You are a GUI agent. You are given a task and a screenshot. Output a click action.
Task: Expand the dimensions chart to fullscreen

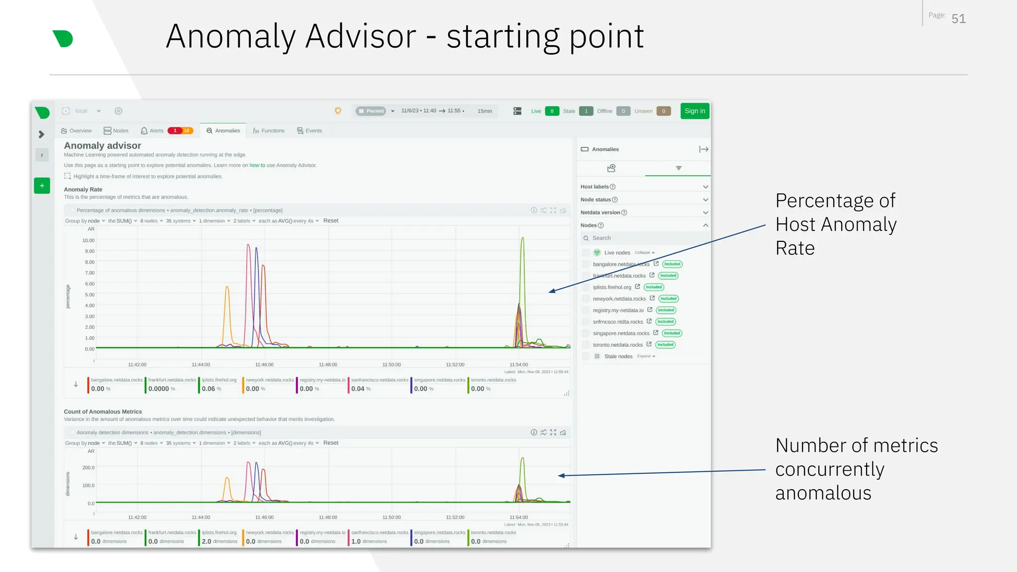[x=553, y=432]
